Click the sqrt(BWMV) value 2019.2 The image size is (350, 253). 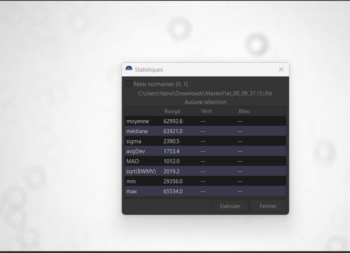point(171,171)
